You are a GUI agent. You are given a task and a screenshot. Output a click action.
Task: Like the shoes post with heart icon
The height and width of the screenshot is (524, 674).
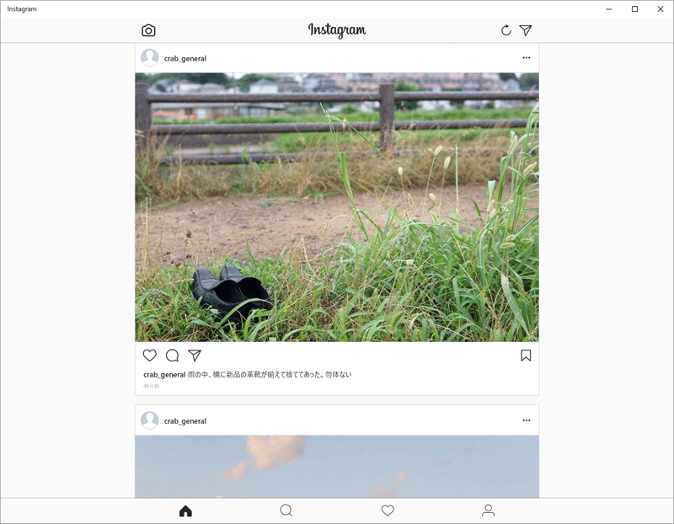click(x=150, y=356)
